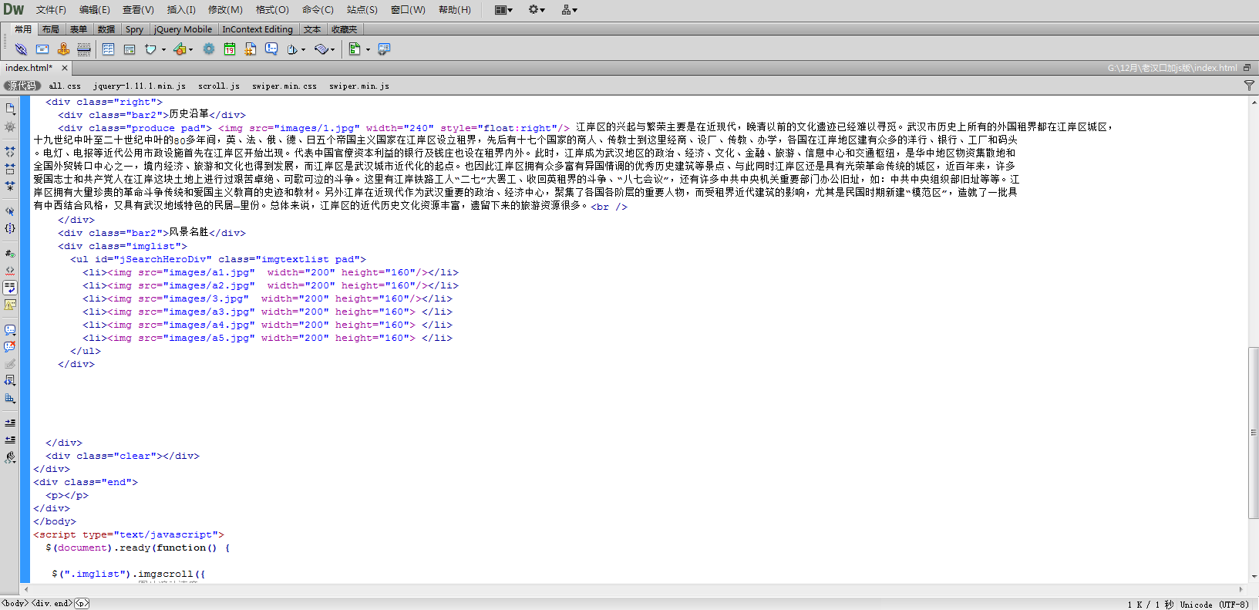The width and height of the screenshot is (1259, 610).
Task: Insert a Horizontal Rule via the toolbar
Action: [x=84, y=49]
